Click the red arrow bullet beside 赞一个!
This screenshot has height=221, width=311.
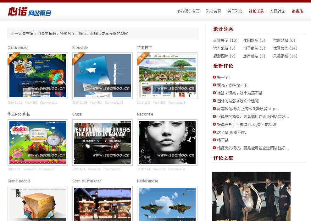pos(214,77)
